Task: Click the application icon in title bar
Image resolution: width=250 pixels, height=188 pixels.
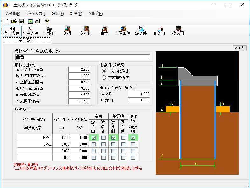Action: coord(5,5)
